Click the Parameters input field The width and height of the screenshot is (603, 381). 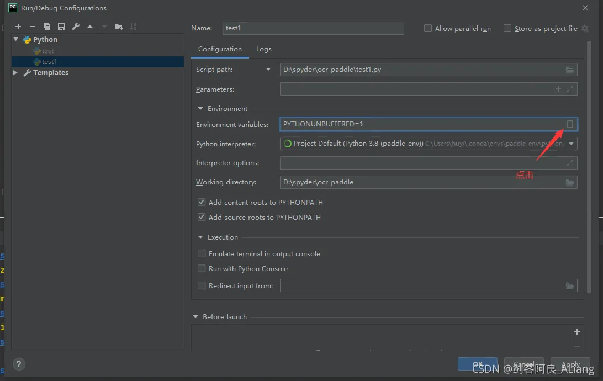coord(414,89)
